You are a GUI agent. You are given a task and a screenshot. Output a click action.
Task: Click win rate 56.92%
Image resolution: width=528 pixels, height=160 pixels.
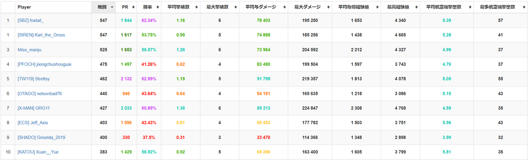[149, 152]
